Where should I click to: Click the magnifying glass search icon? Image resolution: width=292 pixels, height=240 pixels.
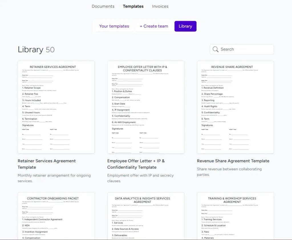click(x=216, y=49)
